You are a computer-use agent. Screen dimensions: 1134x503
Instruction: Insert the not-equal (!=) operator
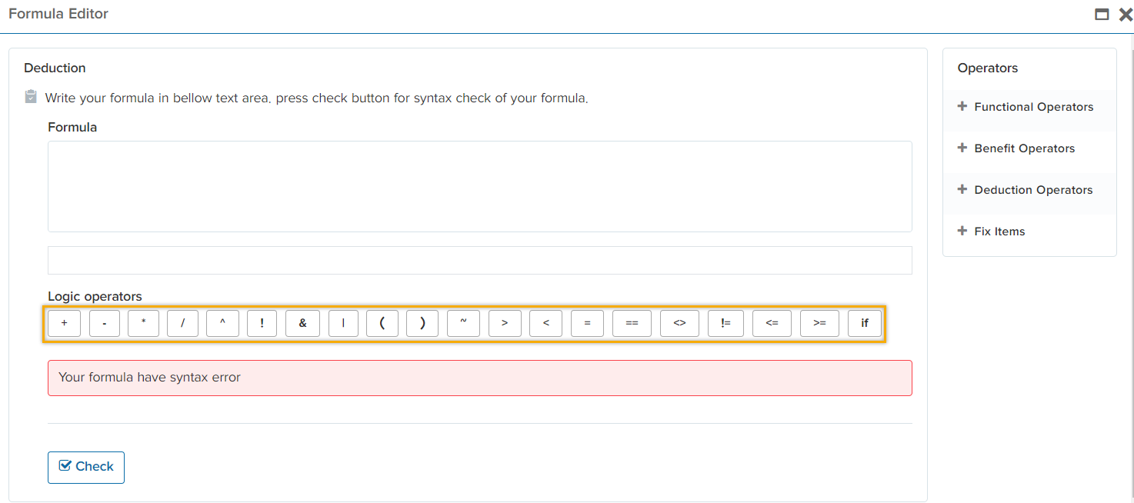click(x=725, y=323)
